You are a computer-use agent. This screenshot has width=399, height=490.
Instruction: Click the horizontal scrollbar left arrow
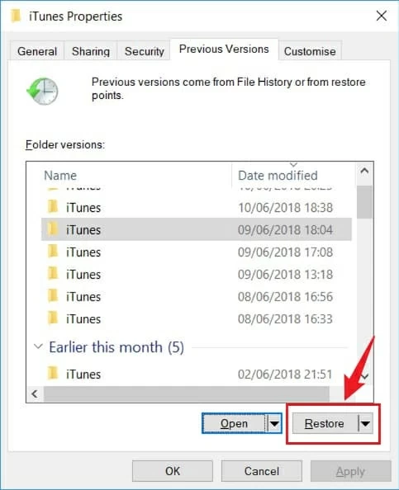35,393
